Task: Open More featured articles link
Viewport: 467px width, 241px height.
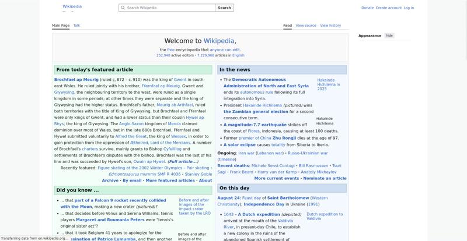Action: point(170,180)
